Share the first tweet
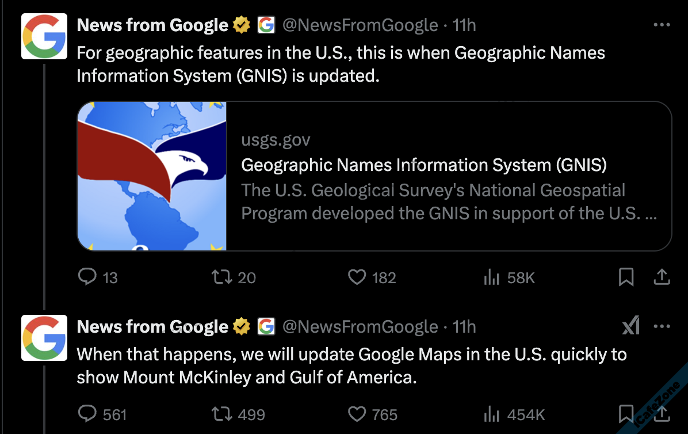Viewport: 688px width, 434px height. point(662,277)
